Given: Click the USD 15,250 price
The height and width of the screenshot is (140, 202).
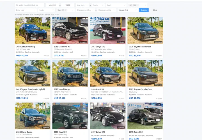Looking at the screenshot, I should [x=22, y=98].
